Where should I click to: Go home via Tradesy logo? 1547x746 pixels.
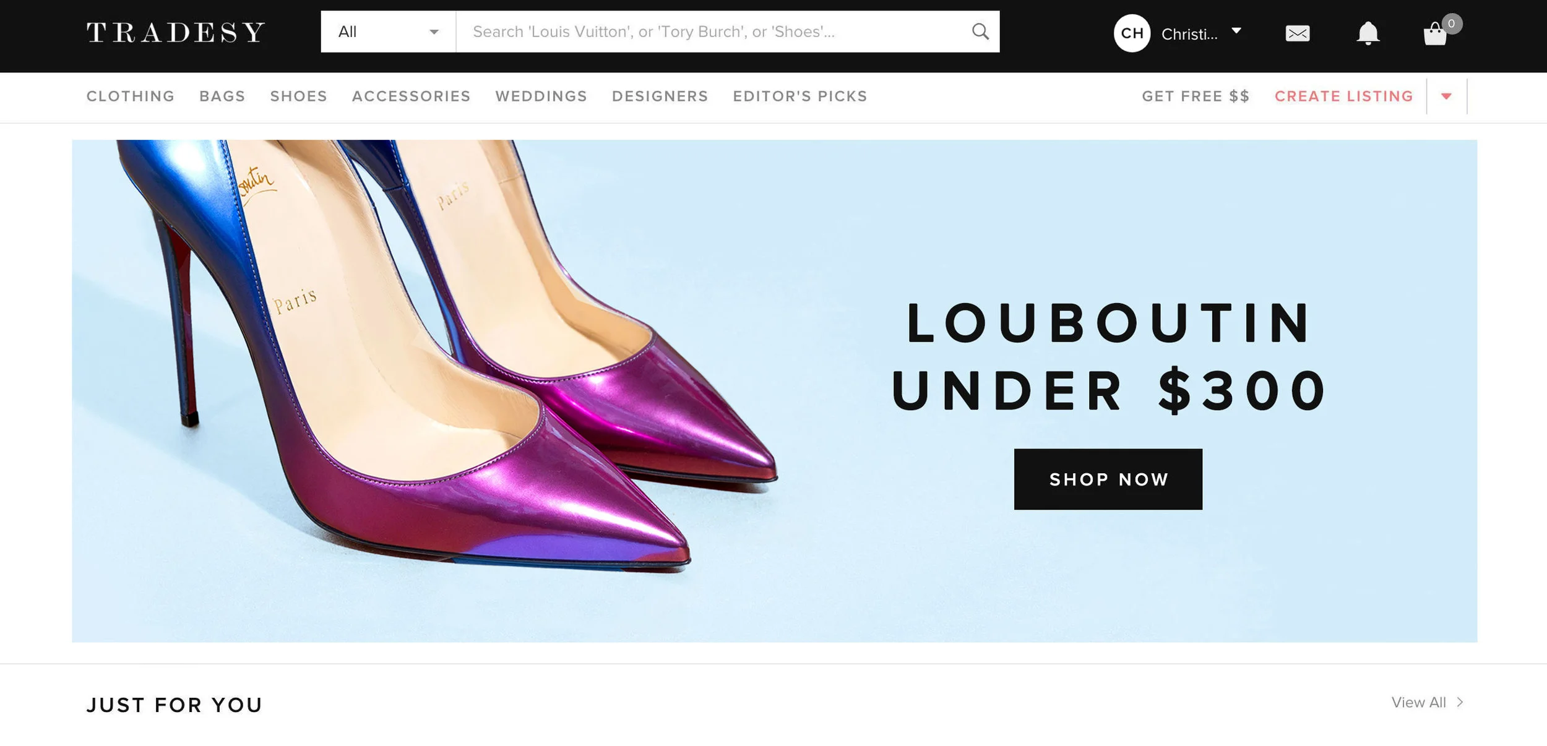176,32
